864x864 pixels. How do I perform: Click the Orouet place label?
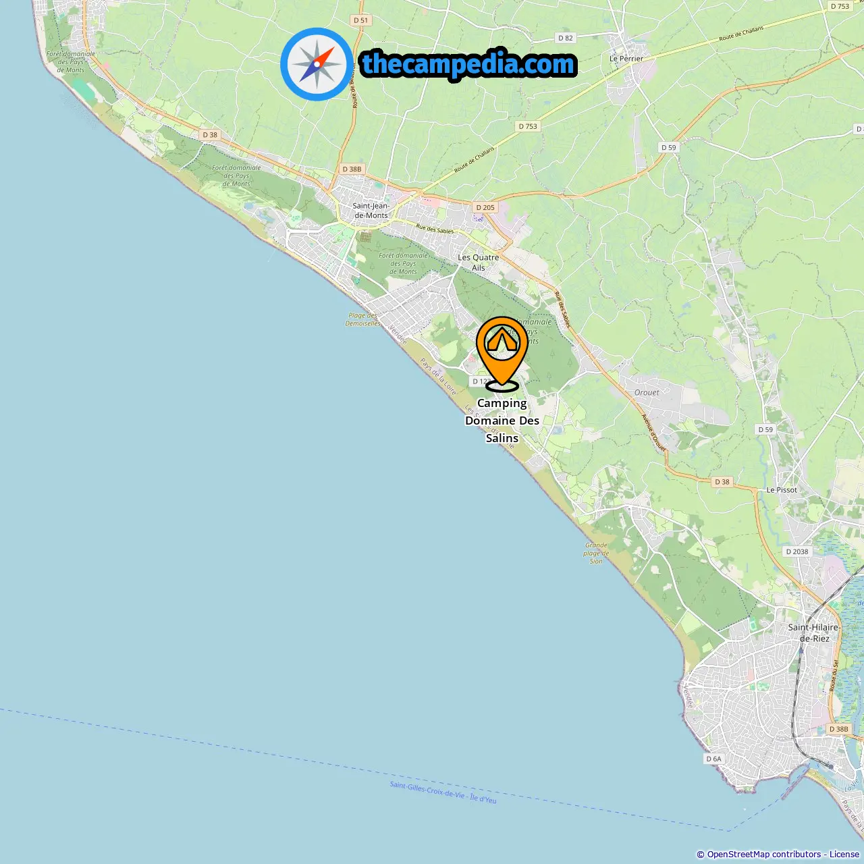coord(647,393)
